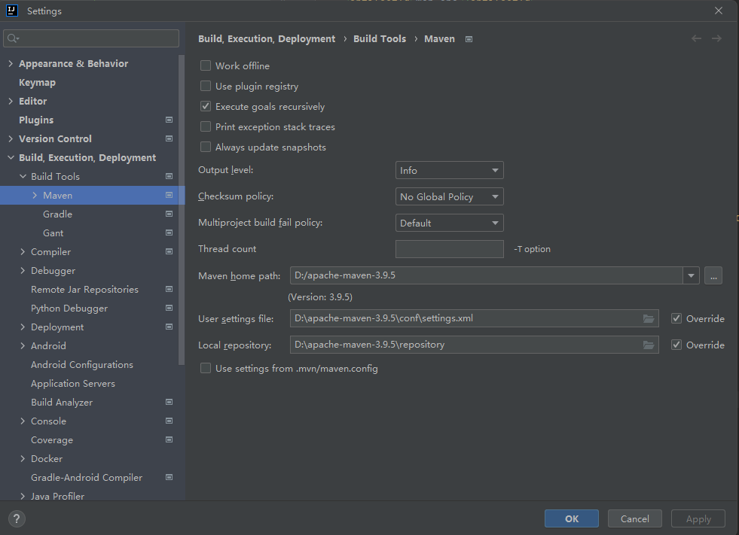Open Multiproject build fail policy dropdown
739x535 pixels.
point(450,223)
